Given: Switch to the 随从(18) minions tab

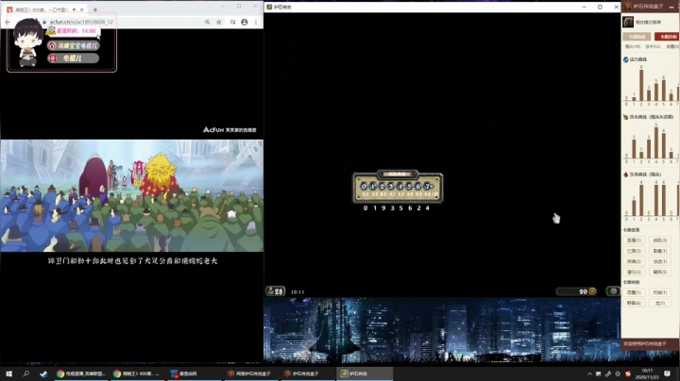Looking at the screenshot, I should 632,46.
